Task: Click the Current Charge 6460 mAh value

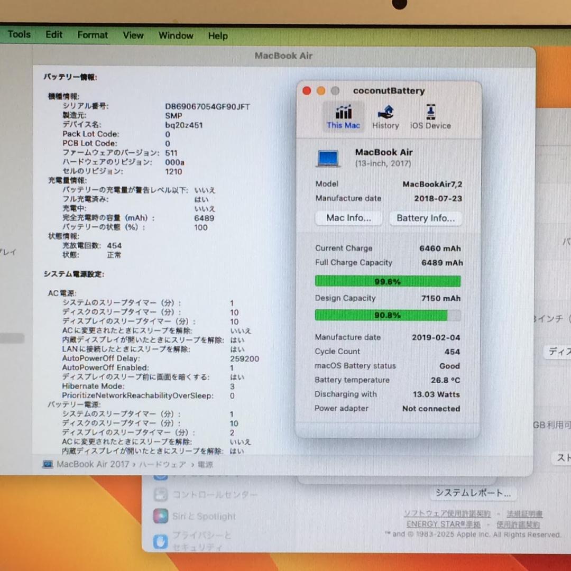Action: tap(440, 248)
